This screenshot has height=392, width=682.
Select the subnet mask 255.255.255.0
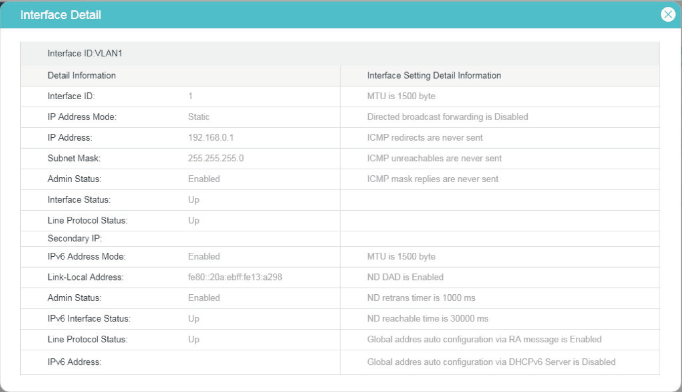216,158
